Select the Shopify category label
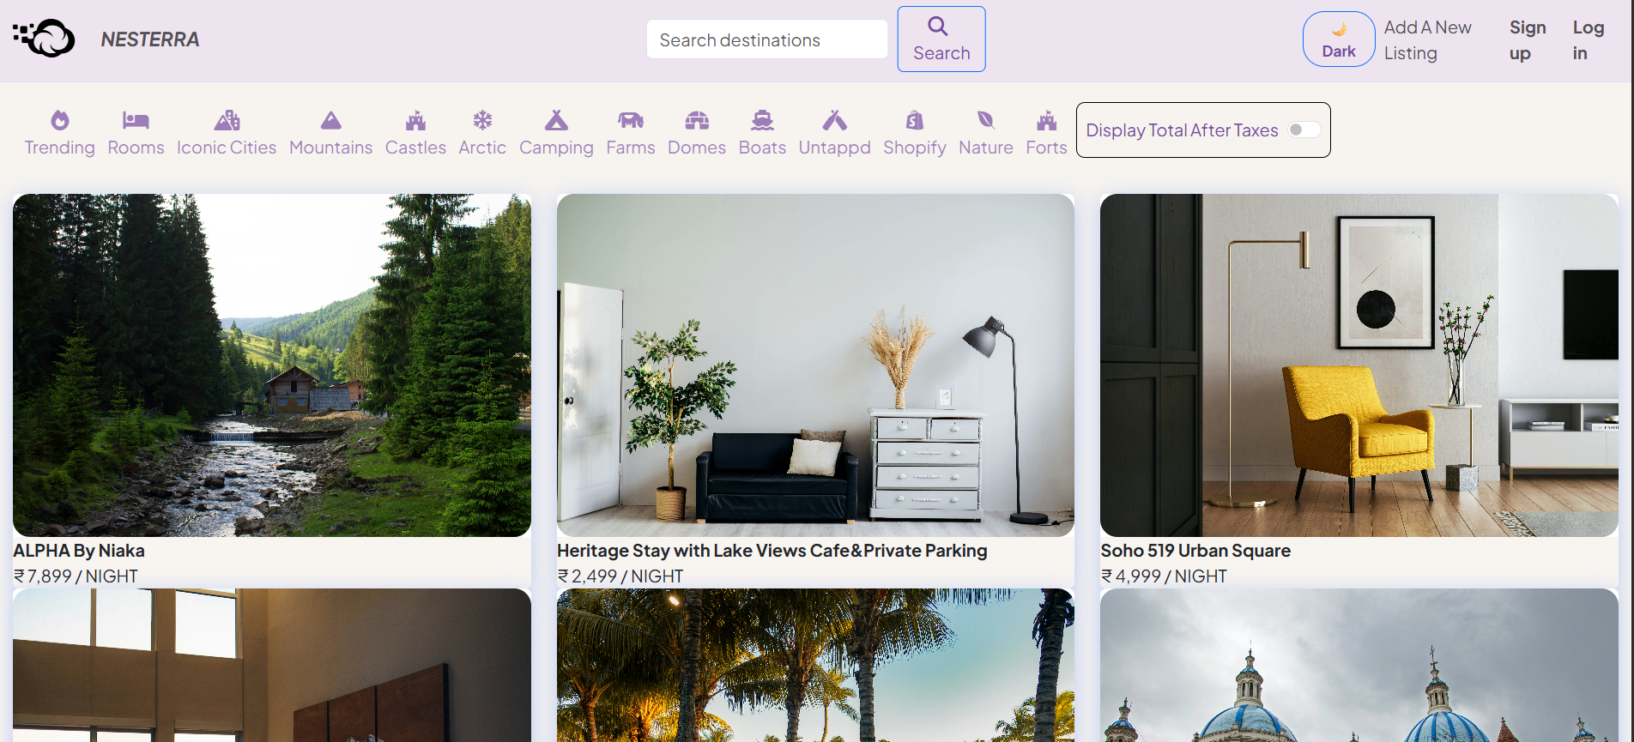 (x=915, y=148)
